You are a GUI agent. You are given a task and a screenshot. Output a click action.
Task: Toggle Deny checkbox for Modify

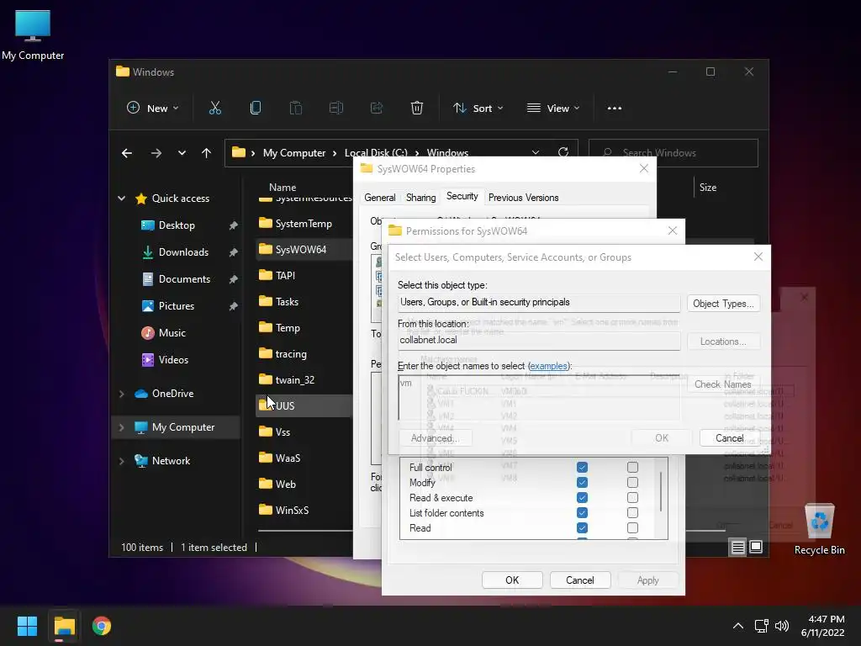click(632, 482)
